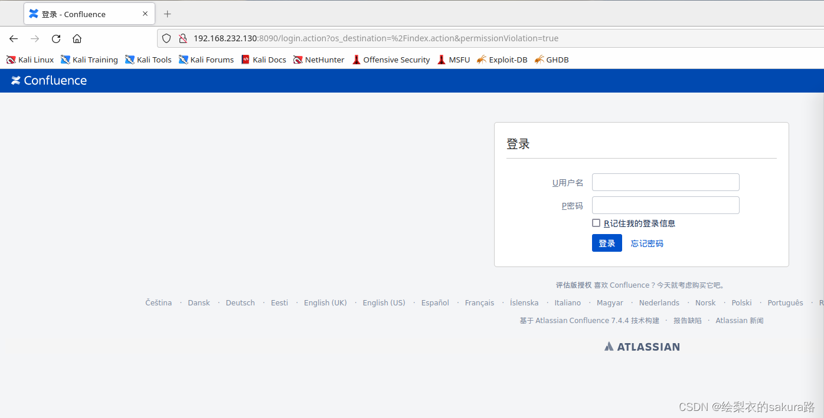This screenshot has width=824, height=418.
Task: Switch language to Dansk
Action: [x=199, y=303]
